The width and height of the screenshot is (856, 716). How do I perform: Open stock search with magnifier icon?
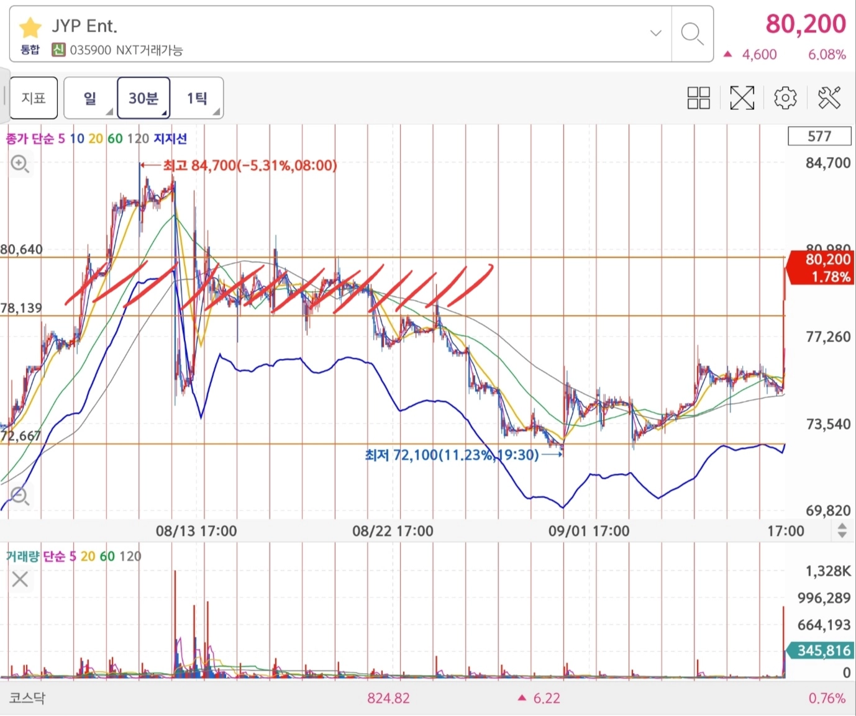point(691,34)
